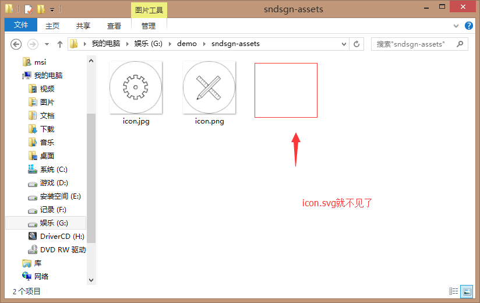Image resolution: width=480 pixels, height=303 pixels.
Task: Open the 文件 menu tab
Action: click(21, 25)
